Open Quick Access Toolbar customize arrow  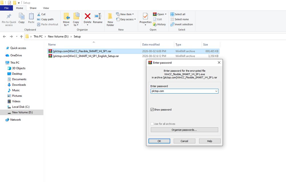tap(19, 3)
